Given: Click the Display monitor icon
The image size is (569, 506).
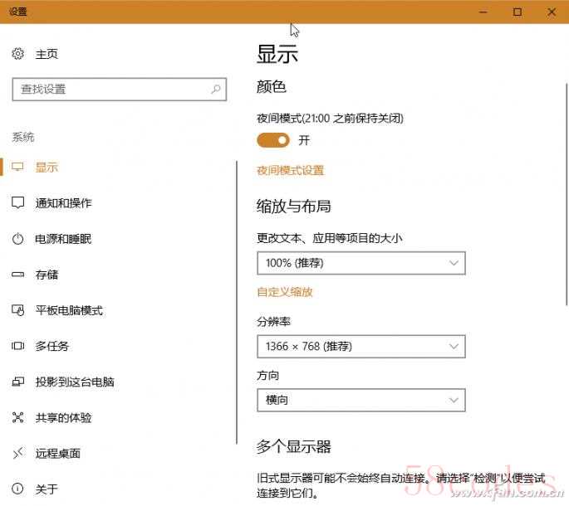Looking at the screenshot, I should tap(18, 168).
